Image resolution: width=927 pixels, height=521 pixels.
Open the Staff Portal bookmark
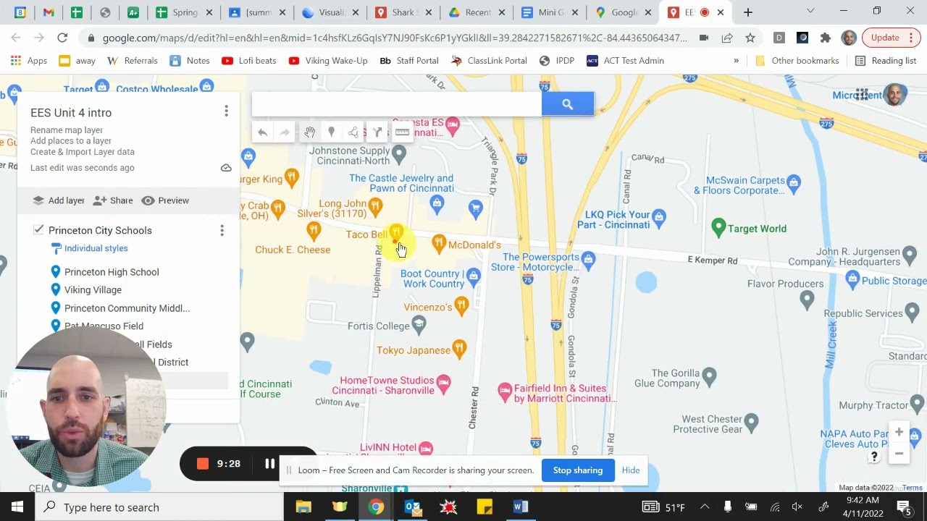[409, 61]
